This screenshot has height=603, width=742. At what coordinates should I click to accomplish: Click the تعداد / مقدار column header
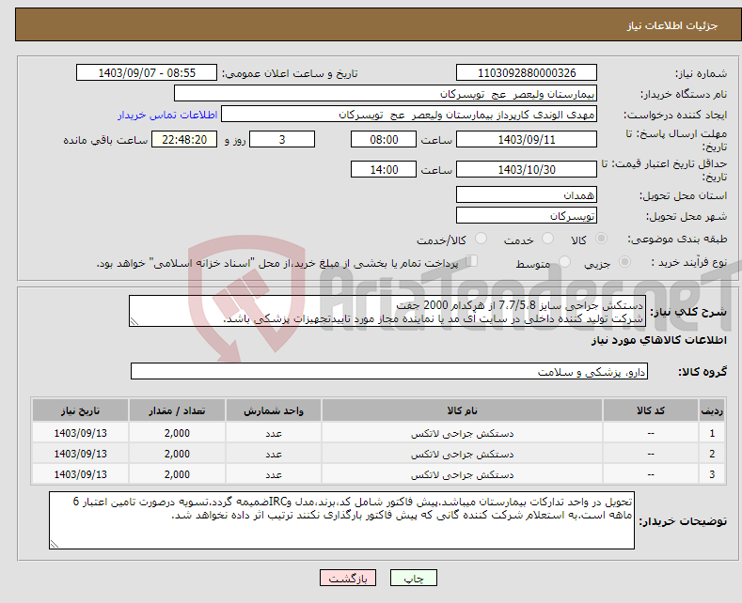177,410
